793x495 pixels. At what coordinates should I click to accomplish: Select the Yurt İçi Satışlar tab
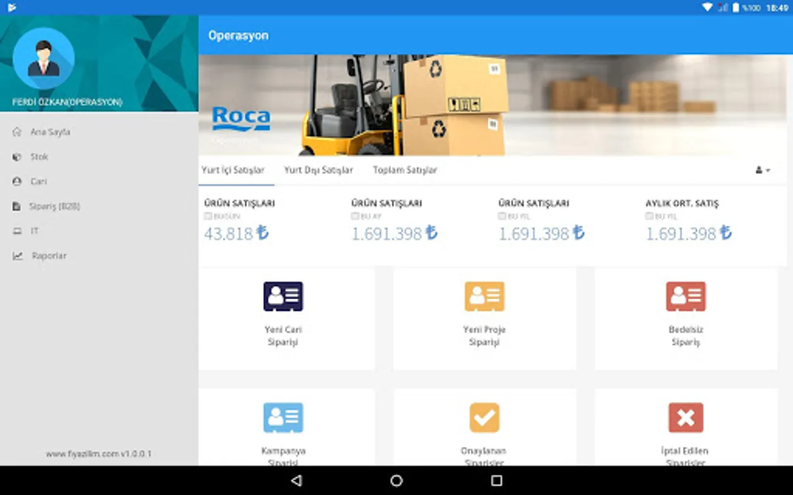pyautogui.click(x=233, y=170)
